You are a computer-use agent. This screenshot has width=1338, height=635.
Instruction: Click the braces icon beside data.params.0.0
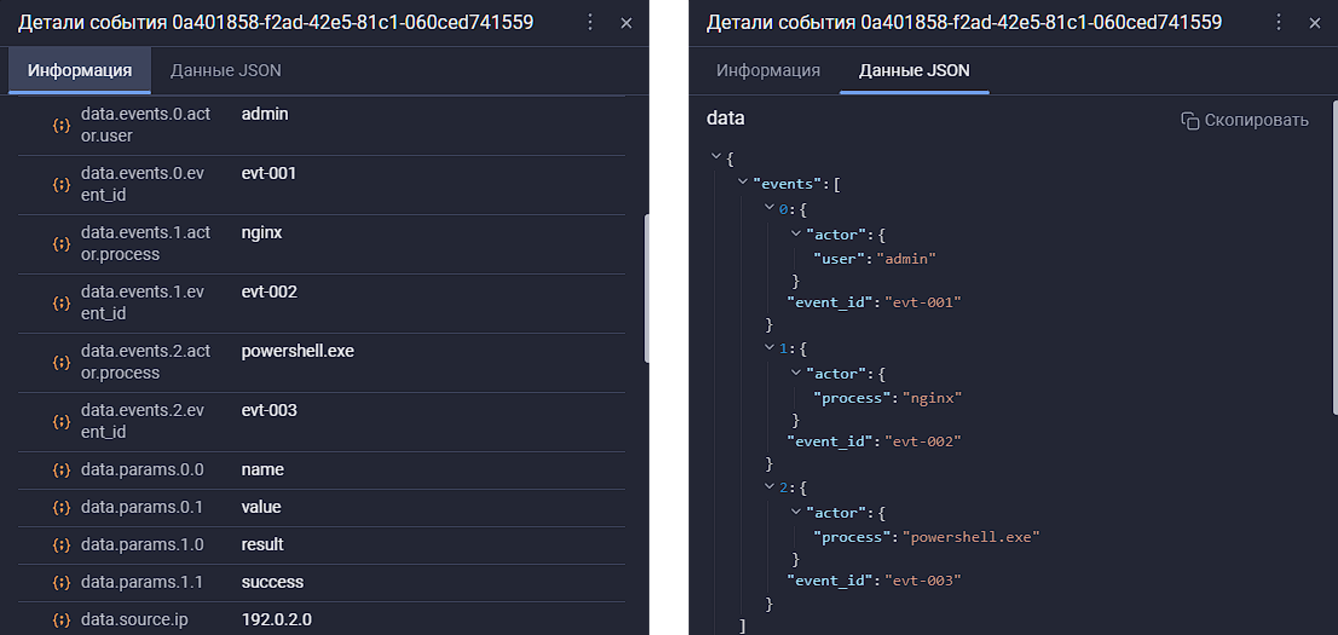[61, 470]
